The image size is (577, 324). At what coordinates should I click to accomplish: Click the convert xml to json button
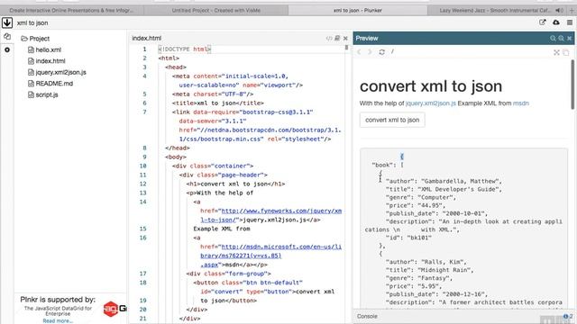[x=392, y=120]
